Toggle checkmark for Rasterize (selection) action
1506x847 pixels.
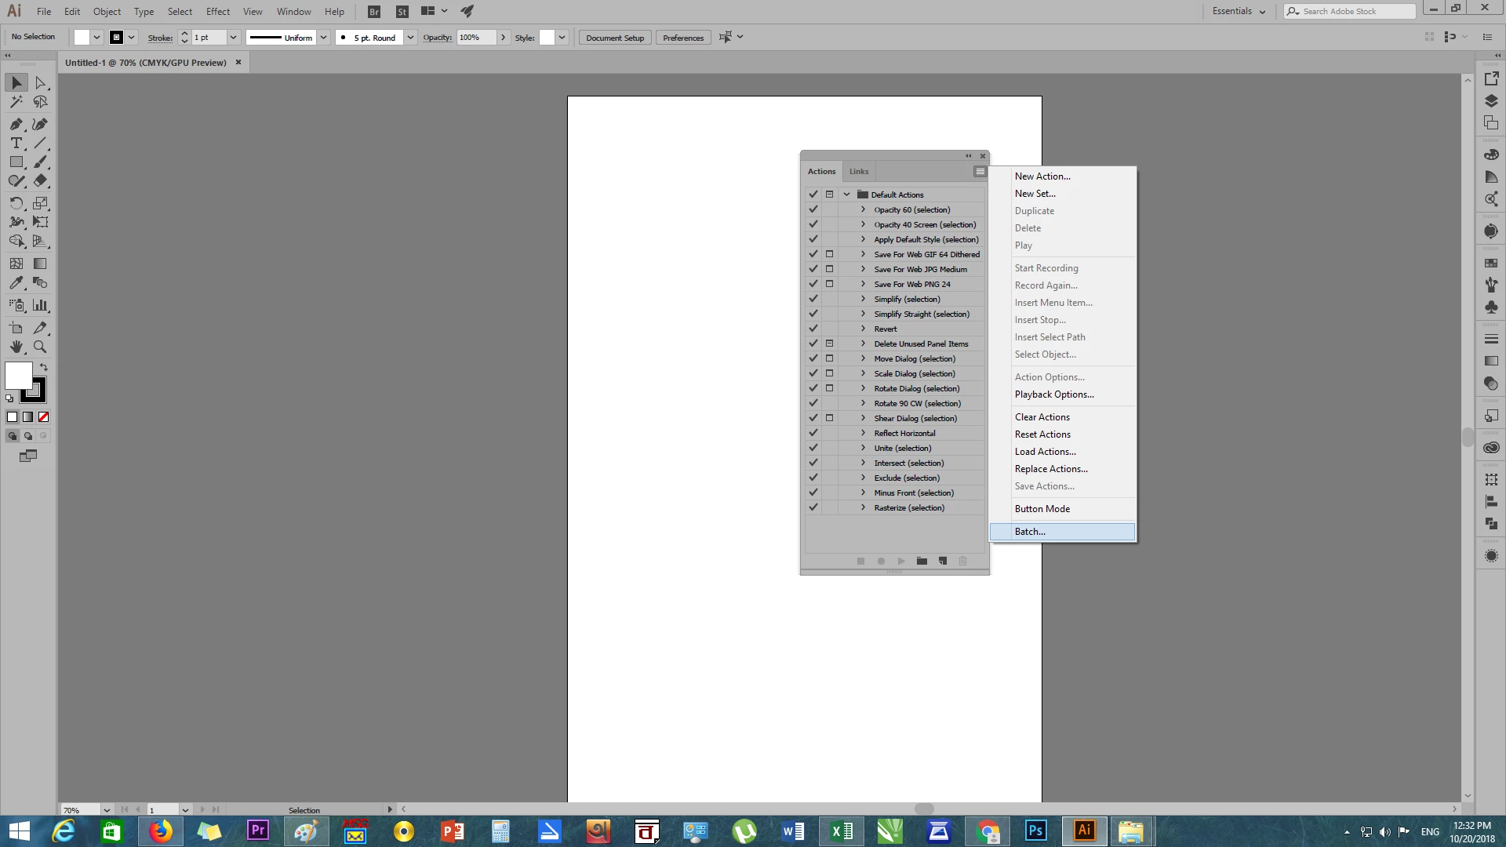pyautogui.click(x=813, y=507)
